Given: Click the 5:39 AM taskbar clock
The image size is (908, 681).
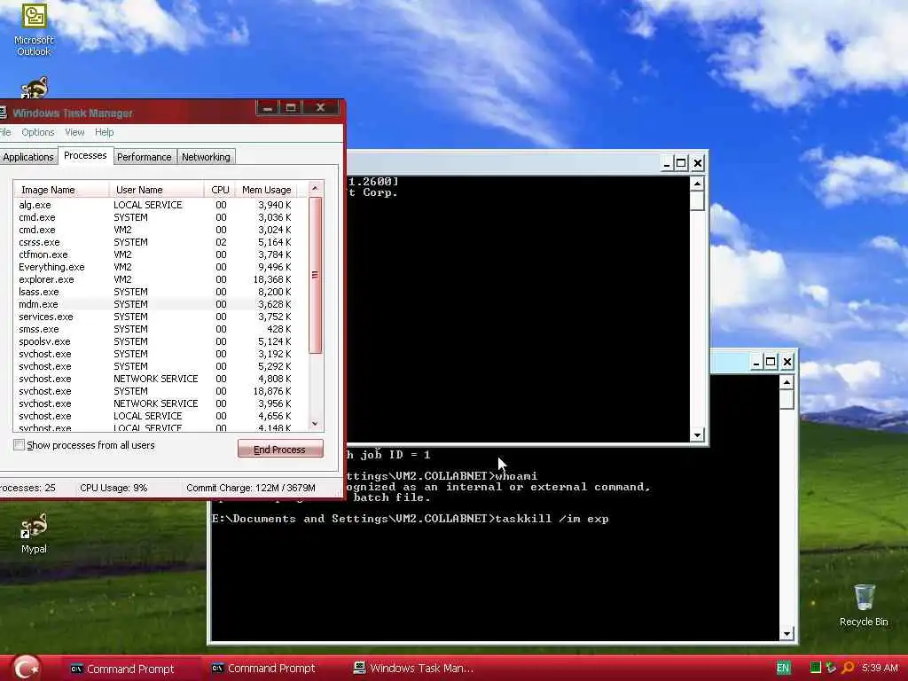Looking at the screenshot, I should (x=879, y=669).
